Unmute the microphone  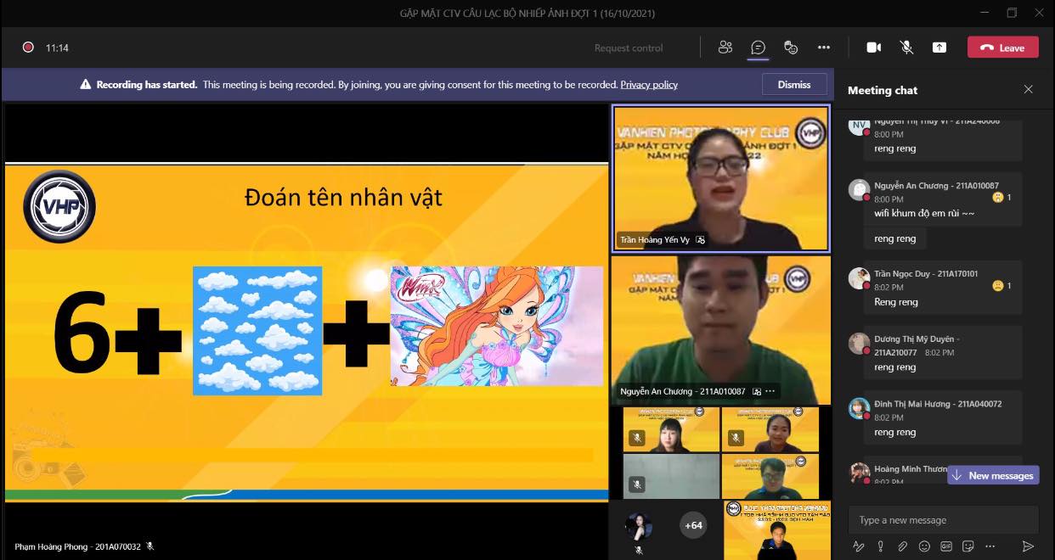click(906, 48)
